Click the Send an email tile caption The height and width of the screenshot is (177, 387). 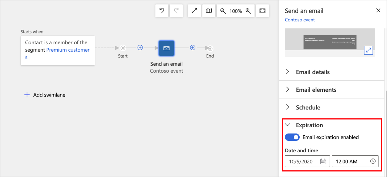166,64
